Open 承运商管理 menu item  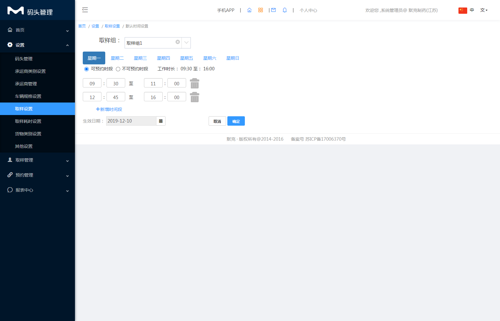(37, 84)
